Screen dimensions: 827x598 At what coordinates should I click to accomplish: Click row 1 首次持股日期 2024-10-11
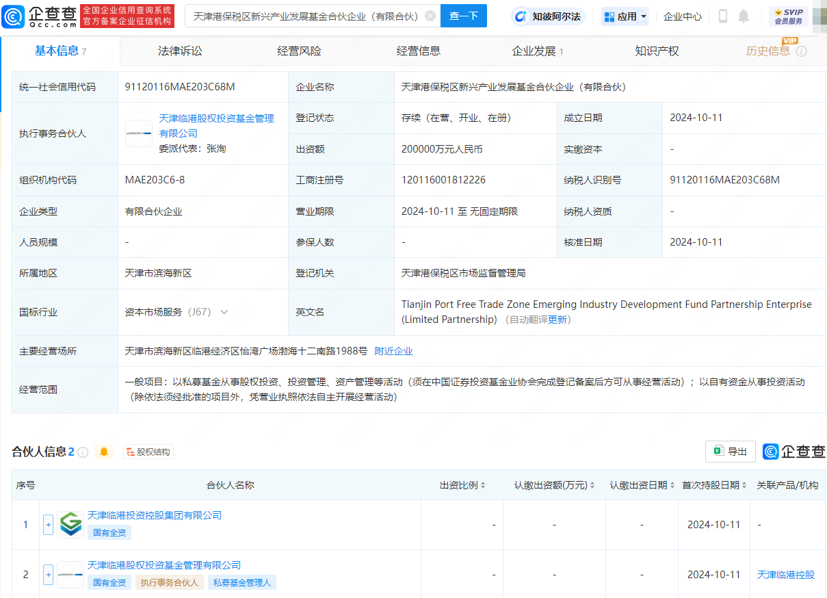click(x=713, y=525)
